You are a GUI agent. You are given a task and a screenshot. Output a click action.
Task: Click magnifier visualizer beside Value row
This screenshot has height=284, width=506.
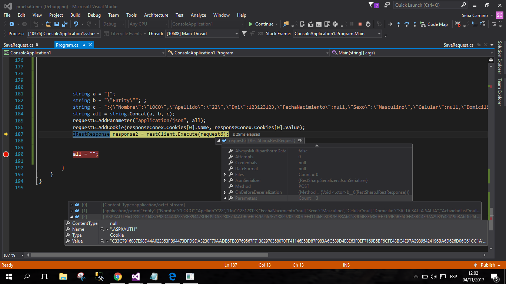pyautogui.click(x=103, y=241)
